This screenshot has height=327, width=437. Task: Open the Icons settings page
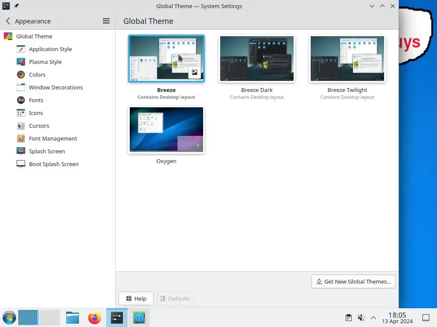[x=36, y=113]
